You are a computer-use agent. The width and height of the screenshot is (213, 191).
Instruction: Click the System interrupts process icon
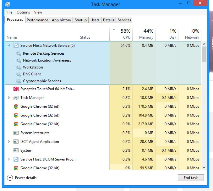click(x=16, y=133)
